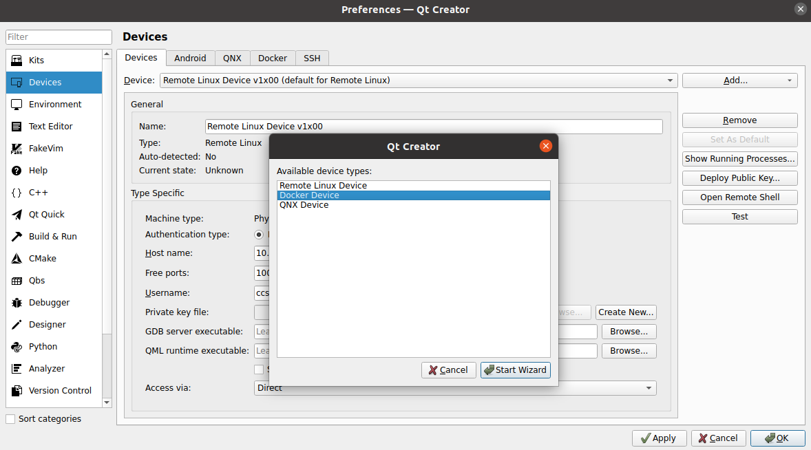Viewport: 811px width, 450px height.
Task: Choose Remote Linux Device in the list
Action: [323, 186]
